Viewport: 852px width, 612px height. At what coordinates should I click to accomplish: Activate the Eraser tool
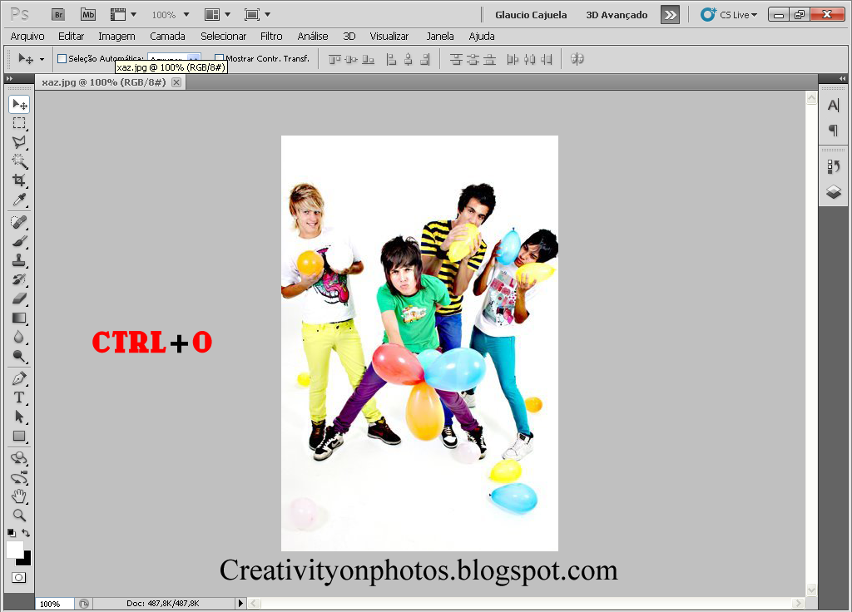point(19,299)
